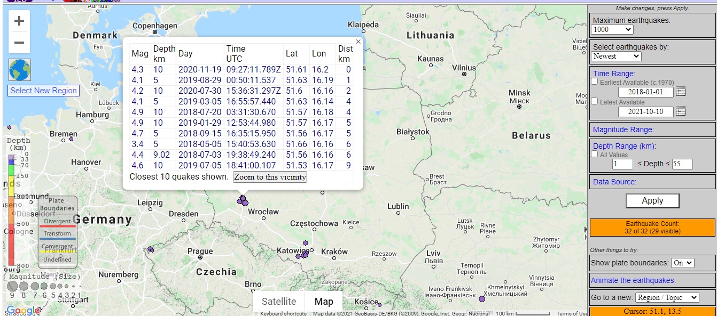Click the 2019-07-05 magnitude 4.6 row
This screenshot has height=316, width=717.
[241, 165]
